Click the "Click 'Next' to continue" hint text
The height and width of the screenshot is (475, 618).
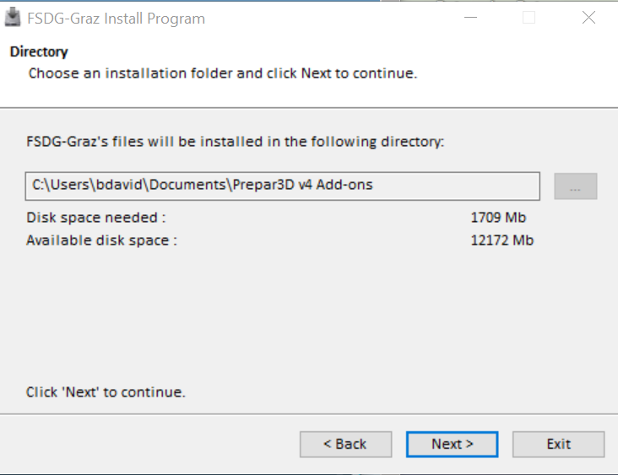tap(106, 392)
